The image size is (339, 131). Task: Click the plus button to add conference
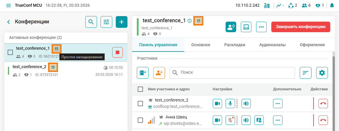pos(122,22)
